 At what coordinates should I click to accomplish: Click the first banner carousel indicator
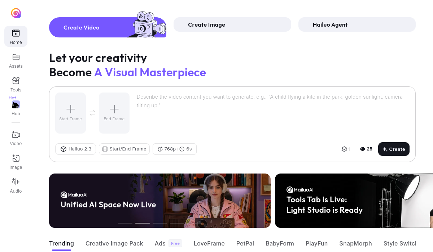(x=125, y=223)
